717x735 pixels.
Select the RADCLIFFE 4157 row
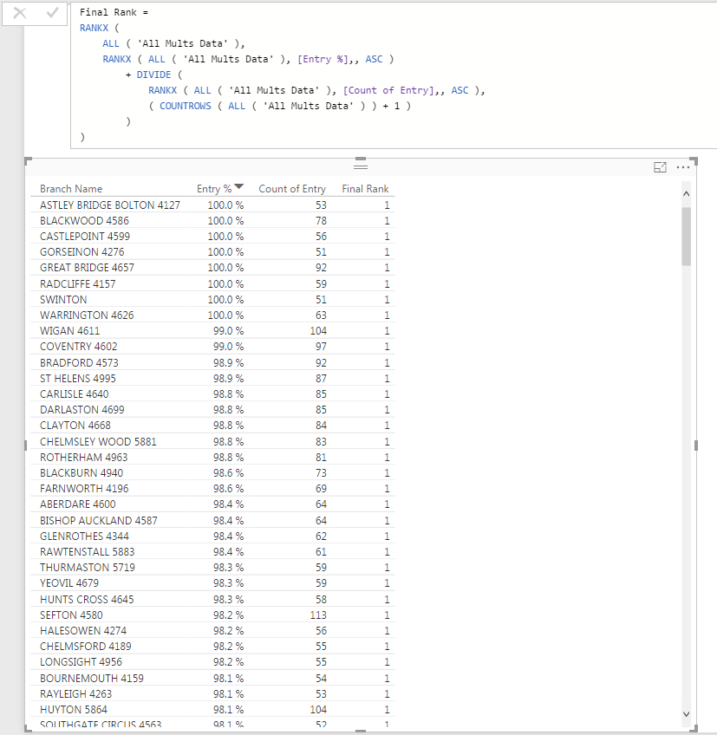pyautogui.click(x=212, y=283)
